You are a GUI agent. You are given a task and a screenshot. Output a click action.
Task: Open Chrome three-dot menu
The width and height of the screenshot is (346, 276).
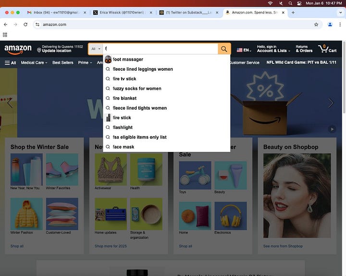coord(340,25)
